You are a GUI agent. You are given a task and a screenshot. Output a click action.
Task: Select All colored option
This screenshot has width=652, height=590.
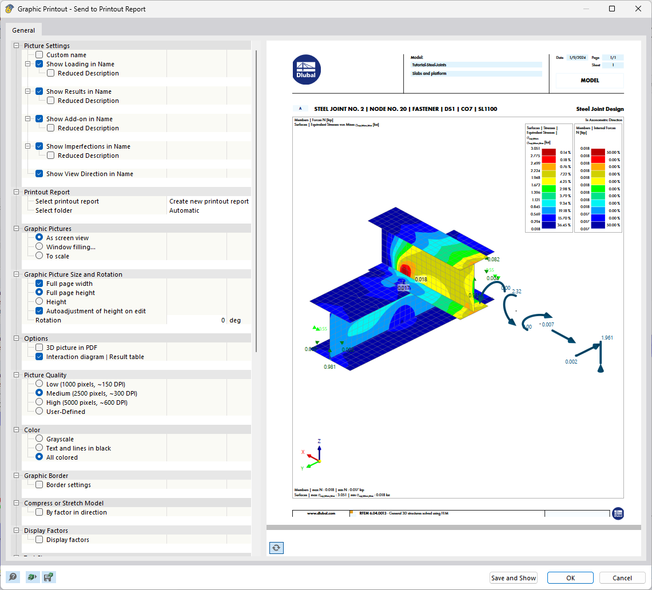[x=39, y=457]
